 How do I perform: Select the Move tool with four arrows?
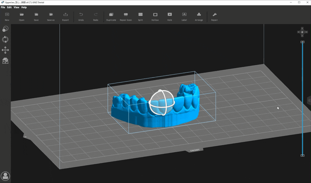tap(5, 50)
